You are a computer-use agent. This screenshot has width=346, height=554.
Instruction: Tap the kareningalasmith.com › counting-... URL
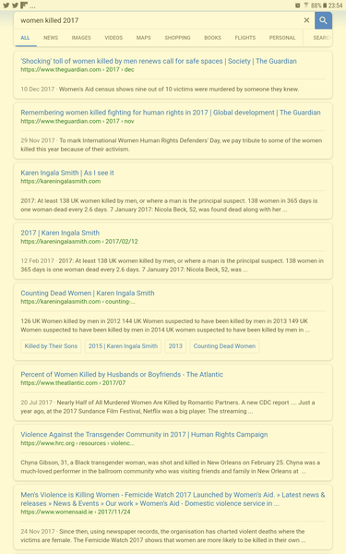[x=78, y=301]
